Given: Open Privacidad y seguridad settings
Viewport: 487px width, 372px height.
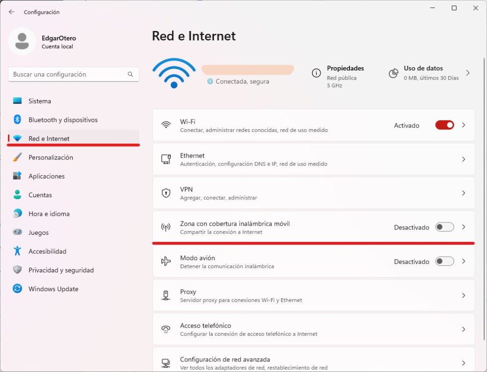Looking at the screenshot, I should click(x=74, y=270).
